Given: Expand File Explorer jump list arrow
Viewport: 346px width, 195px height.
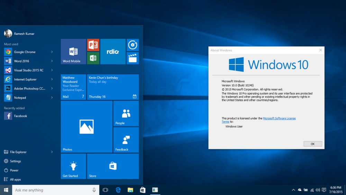Looking at the screenshot, I should coord(52,152).
